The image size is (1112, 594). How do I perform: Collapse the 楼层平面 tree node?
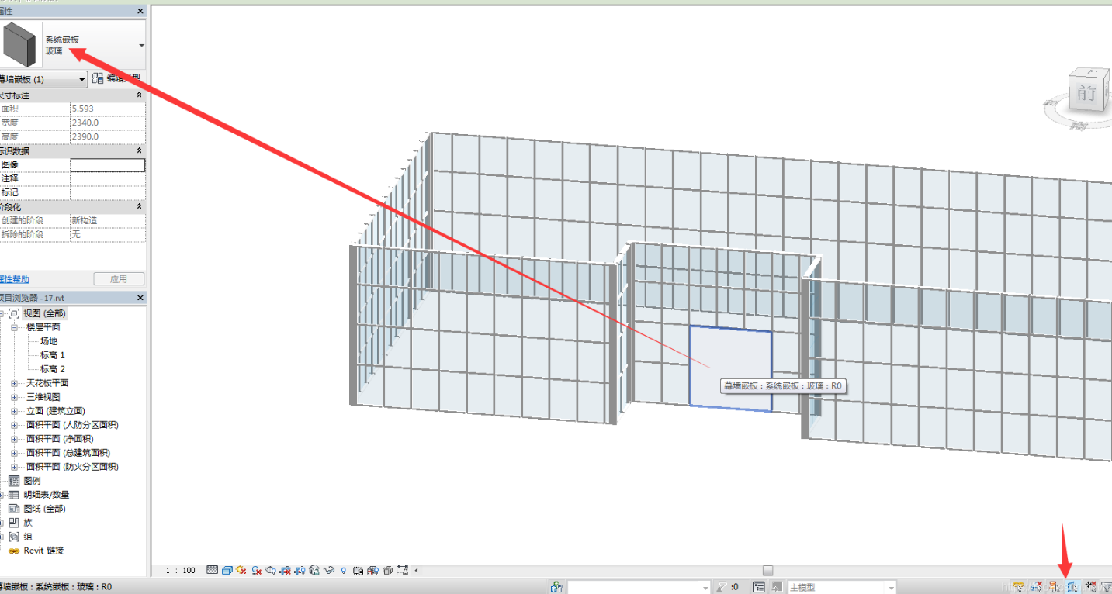[x=14, y=327]
